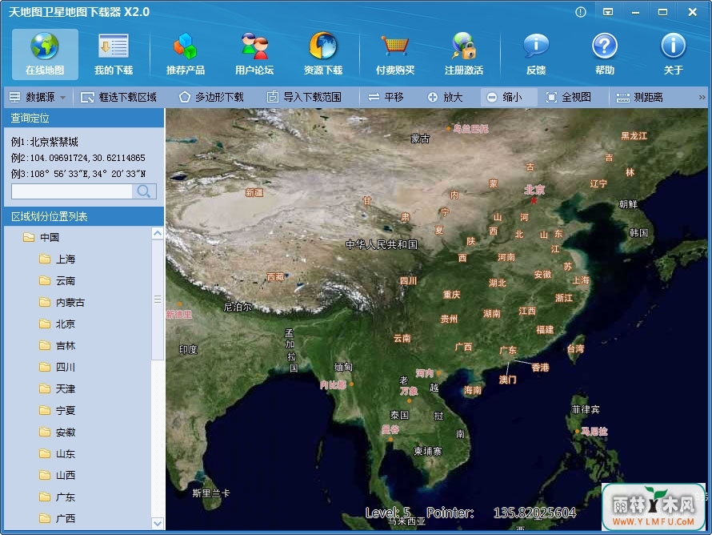Select 框选下载区域 rectangle download tool

pos(118,97)
